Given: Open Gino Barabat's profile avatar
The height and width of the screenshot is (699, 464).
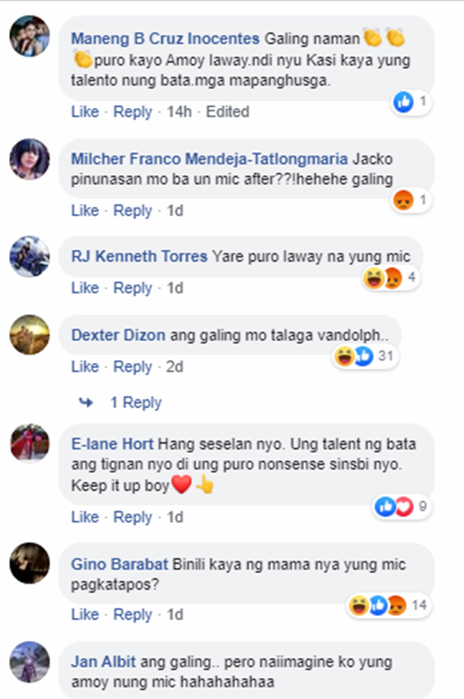Looking at the screenshot, I should (30, 562).
